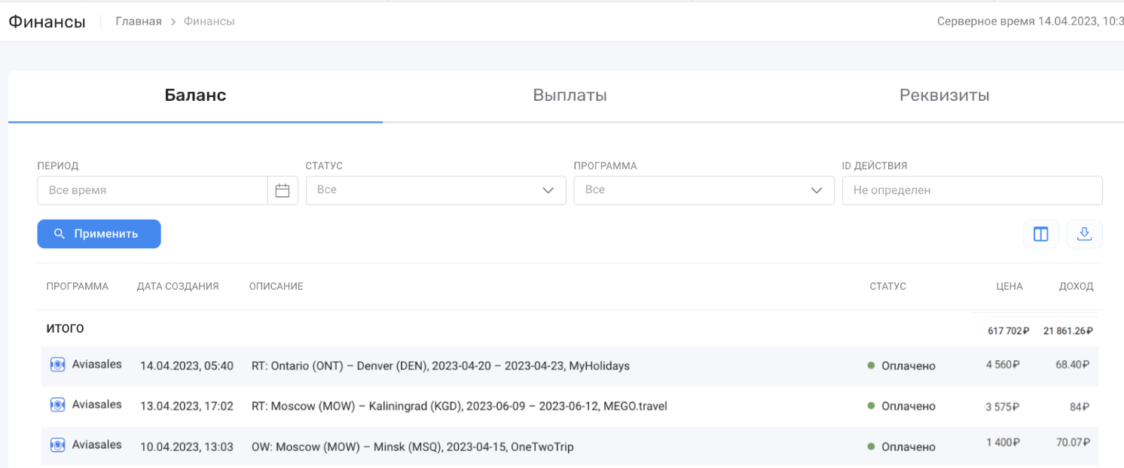
Task: Click income 68.40₽
Action: click(x=1073, y=365)
